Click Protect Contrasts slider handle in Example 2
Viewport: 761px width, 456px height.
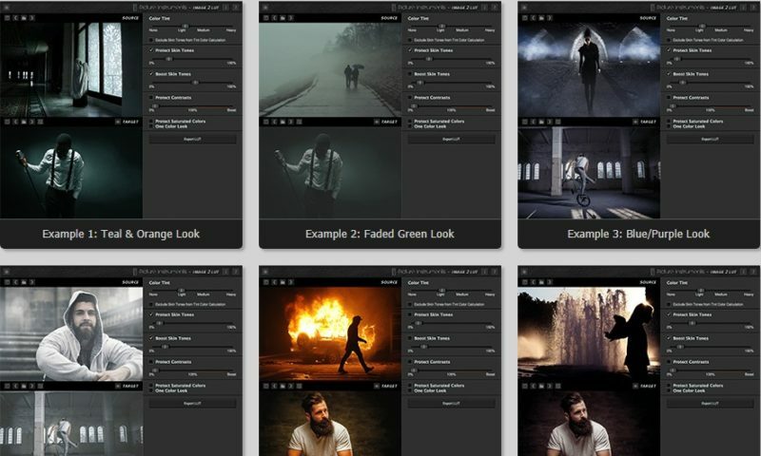pos(414,106)
